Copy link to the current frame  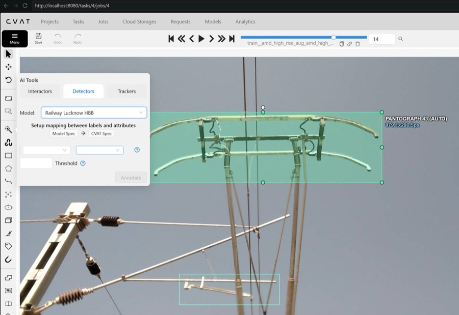tap(349, 44)
